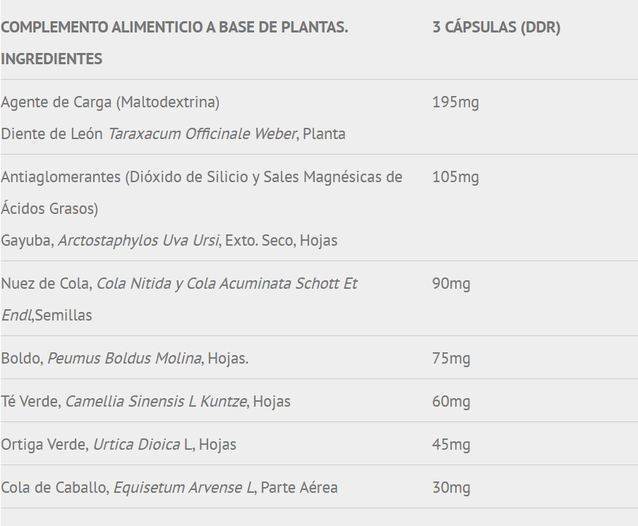This screenshot has width=638, height=526.
Task: Click the "90mg" value
Action: 451,284
